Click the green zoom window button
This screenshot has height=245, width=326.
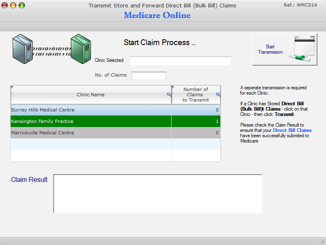click(22, 5)
